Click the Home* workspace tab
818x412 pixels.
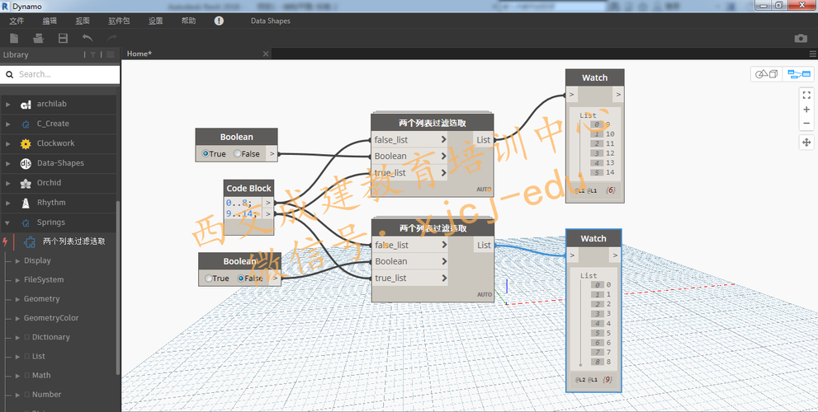tap(139, 54)
